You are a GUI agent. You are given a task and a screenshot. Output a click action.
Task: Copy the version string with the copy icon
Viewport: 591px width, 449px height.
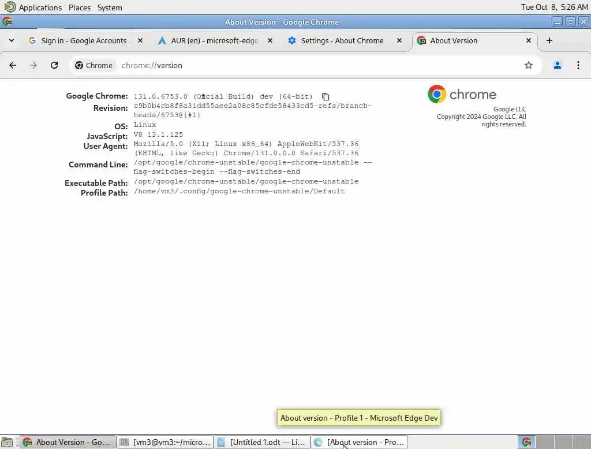click(326, 96)
